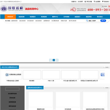Select banner slide indicator 2
Screen dimensions: 110x110
pos(54,60)
